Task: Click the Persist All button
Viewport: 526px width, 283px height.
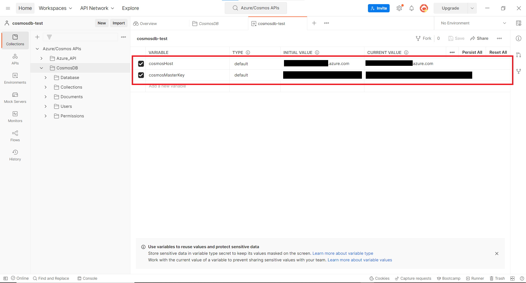Action: point(472,52)
